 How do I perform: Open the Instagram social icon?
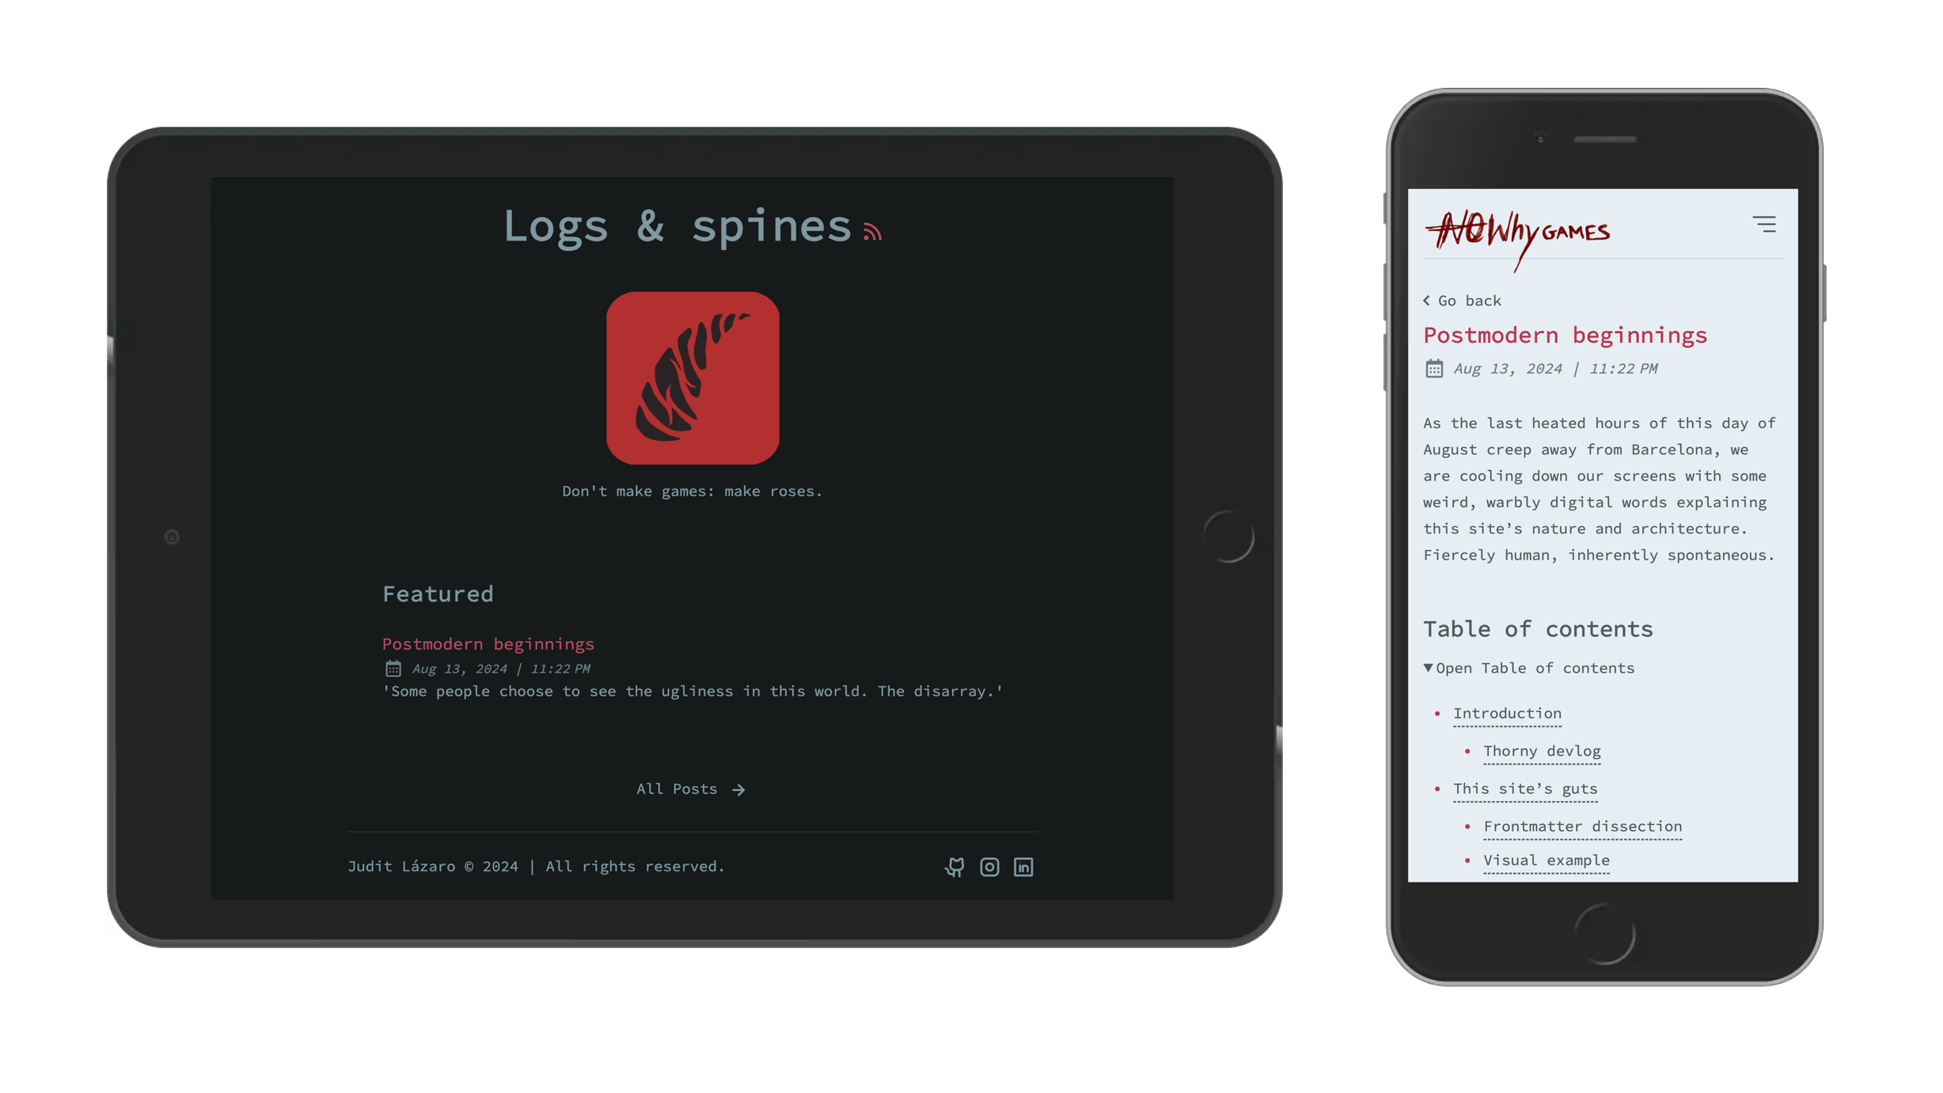[x=989, y=866]
